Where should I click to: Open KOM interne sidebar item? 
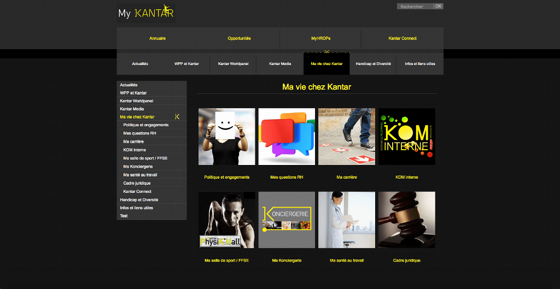152,150
